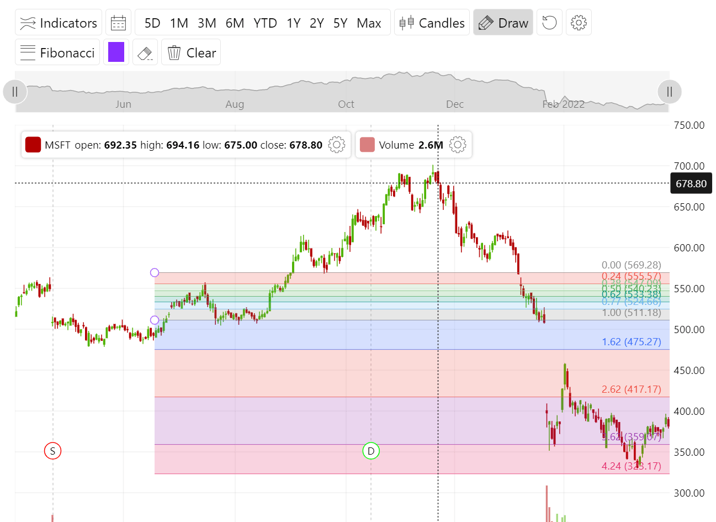This screenshot has height=522, width=716.
Task: Open the Fibonacci tool dropdown
Action: (57, 52)
